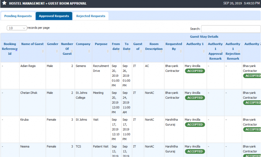Click ACCEPTED badge in Chetan Dhok row
The height and width of the screenshot is (157, 261).
[195, 98]
